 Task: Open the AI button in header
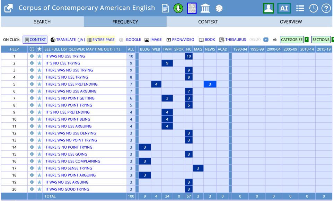pos(284,8)
